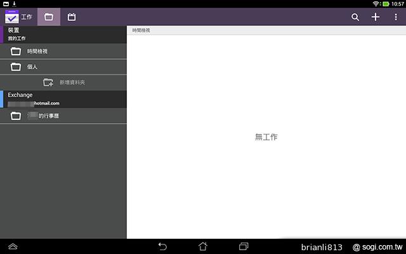The width and height of the screenshot is (406, 254).
Task: Open the 的行事曆 calendar folder
Action: [x=63, y=116]
